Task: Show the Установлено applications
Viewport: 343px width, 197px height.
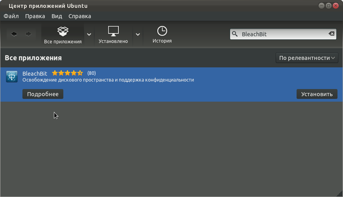Action: (113, 35)
